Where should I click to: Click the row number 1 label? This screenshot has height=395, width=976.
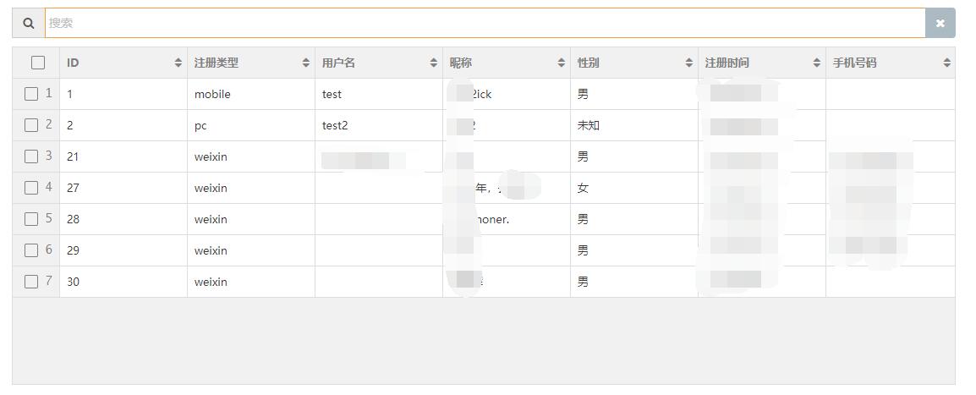click(48, 93)
